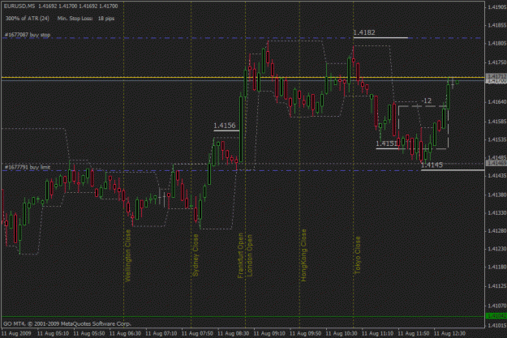Click the 1.4182 price level label

click(364, 32)
